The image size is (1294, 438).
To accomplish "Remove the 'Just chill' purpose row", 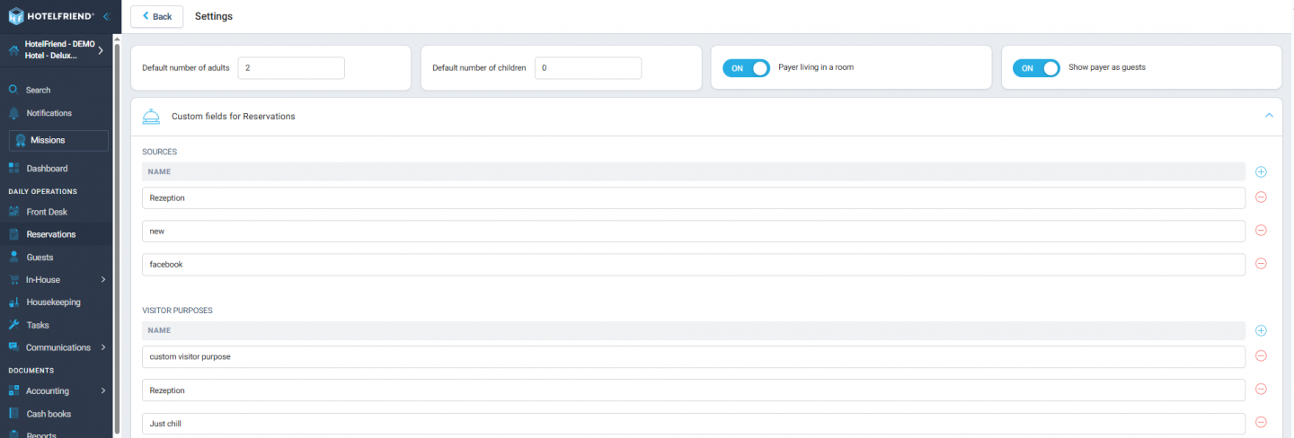I will 1261,423.
